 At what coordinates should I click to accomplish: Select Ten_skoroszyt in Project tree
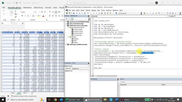tap(78, 35)
